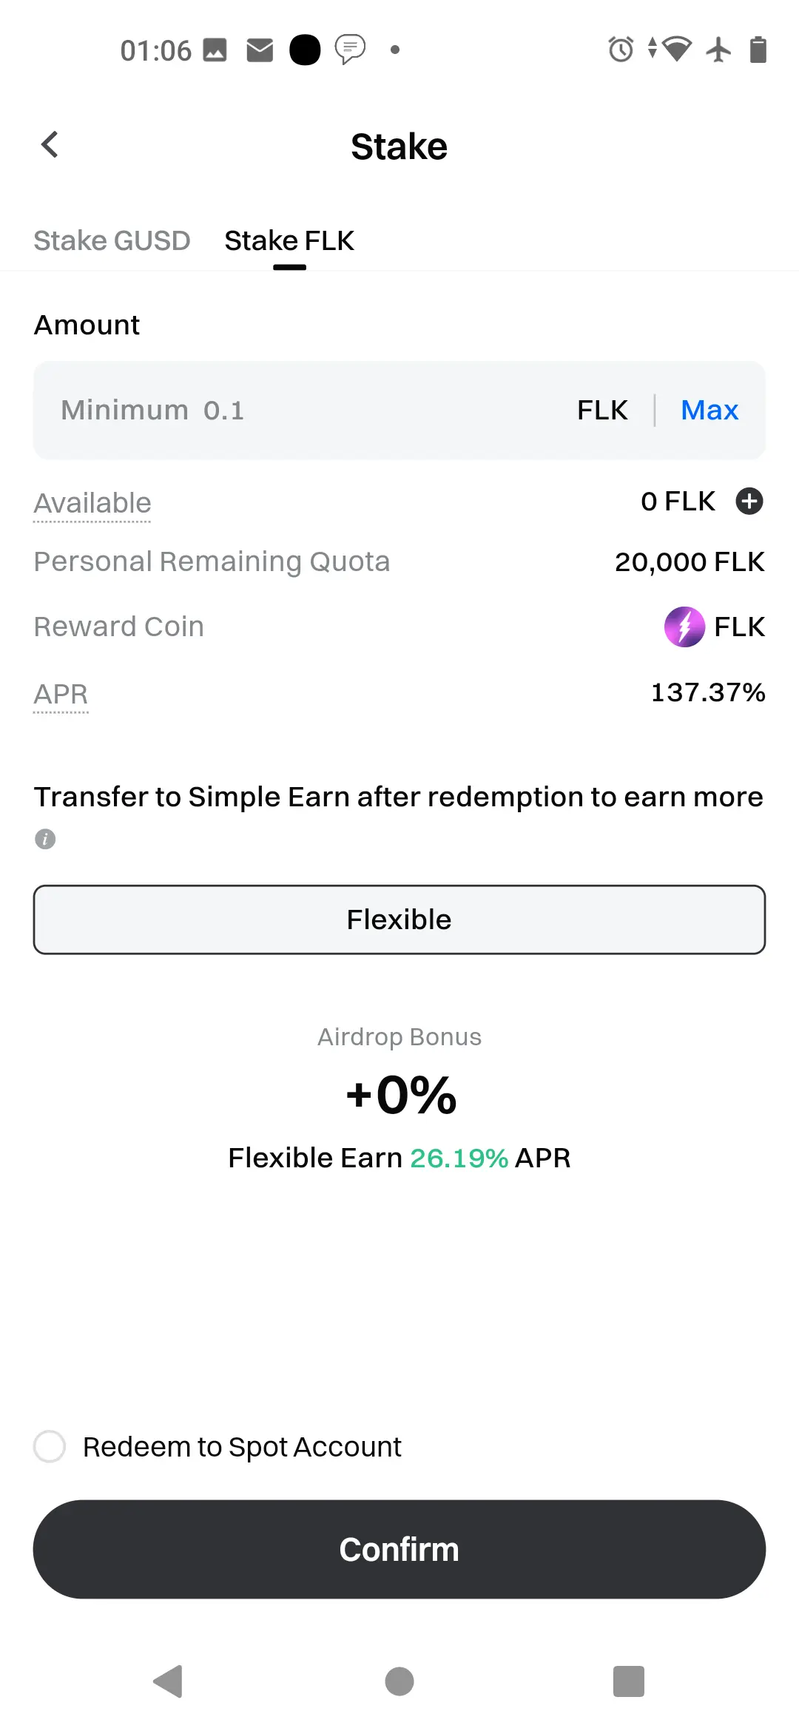The width and height of the screenshot is (799, 1731).
Task: Tap the info icon under Simple Earn
Action: coord(45,839)
